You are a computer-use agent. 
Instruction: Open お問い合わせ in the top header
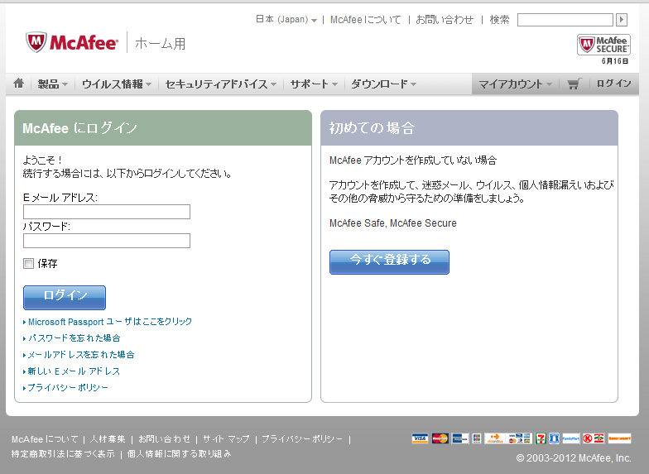445,20
